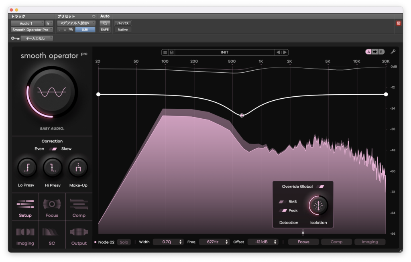411x262 pixels.
Task: Open the insert slot 'h' dropdown
Action: click(x=49, y=23)
